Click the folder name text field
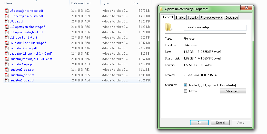This screenshot has width=267, height=134. tap(215, 27)
